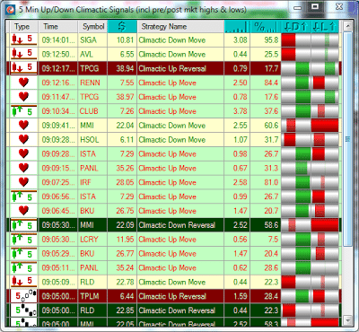Click time 09:10:34 in CLUB row
This screenshot has width=359, height=332.
coord(58,111)
